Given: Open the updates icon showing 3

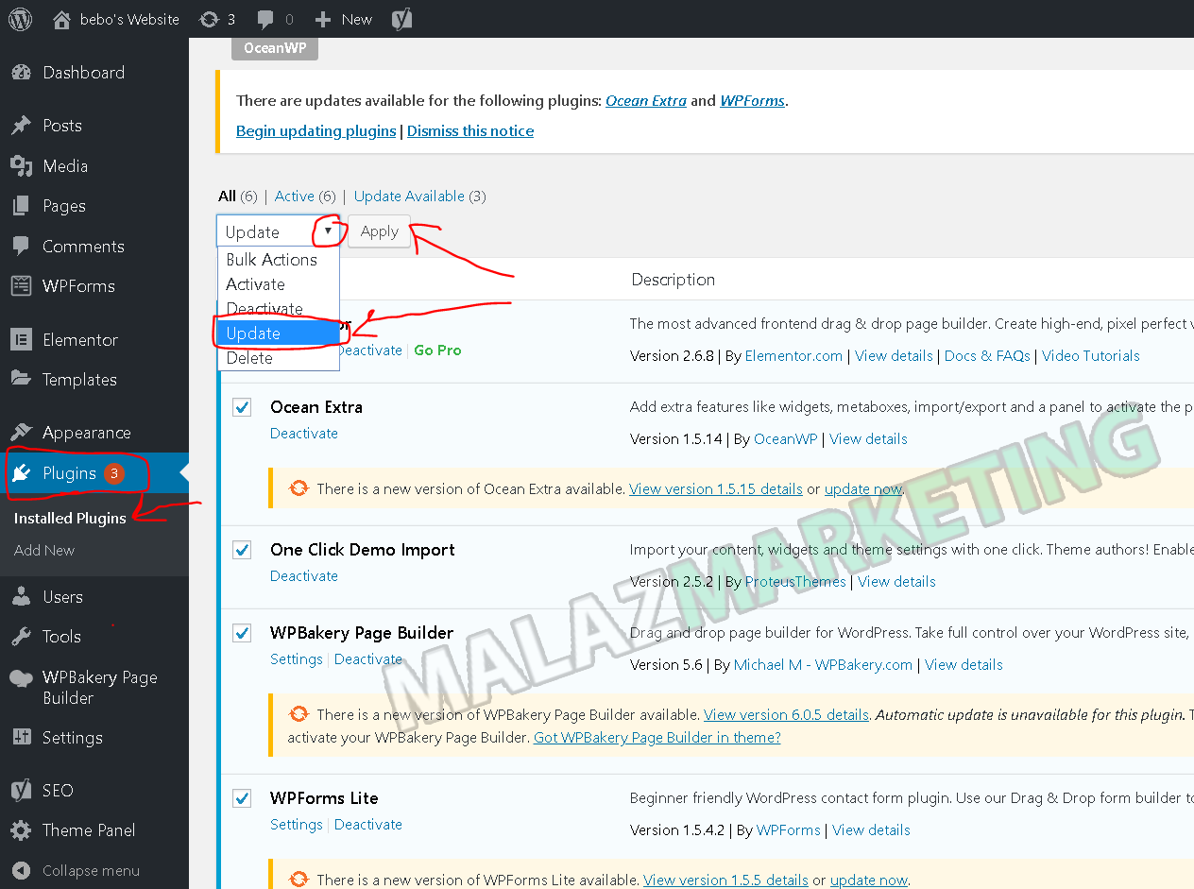Looking at the screenshot, I should (x=210, y=19).
